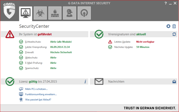Refresh virus signatures with the circular arrows icon
Screen dimensions: 179x112
(x=174, y=34)
